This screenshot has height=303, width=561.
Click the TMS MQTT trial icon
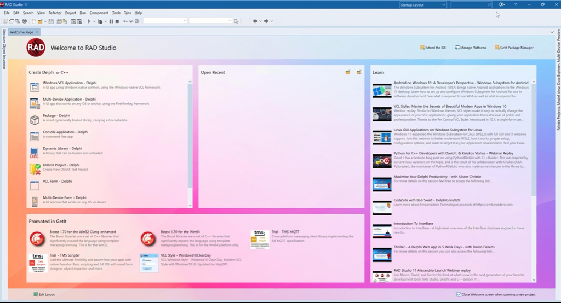coord(260,240)
